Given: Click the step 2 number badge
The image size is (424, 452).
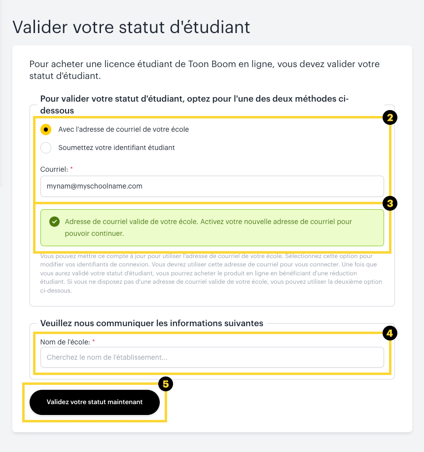Looking at the screenshot, I should [389, 118].
